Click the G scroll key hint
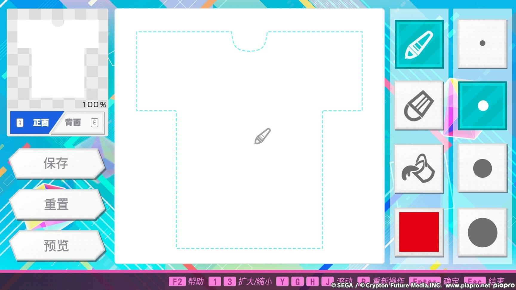Screen dimensions: 516x290 coord(297,282)
